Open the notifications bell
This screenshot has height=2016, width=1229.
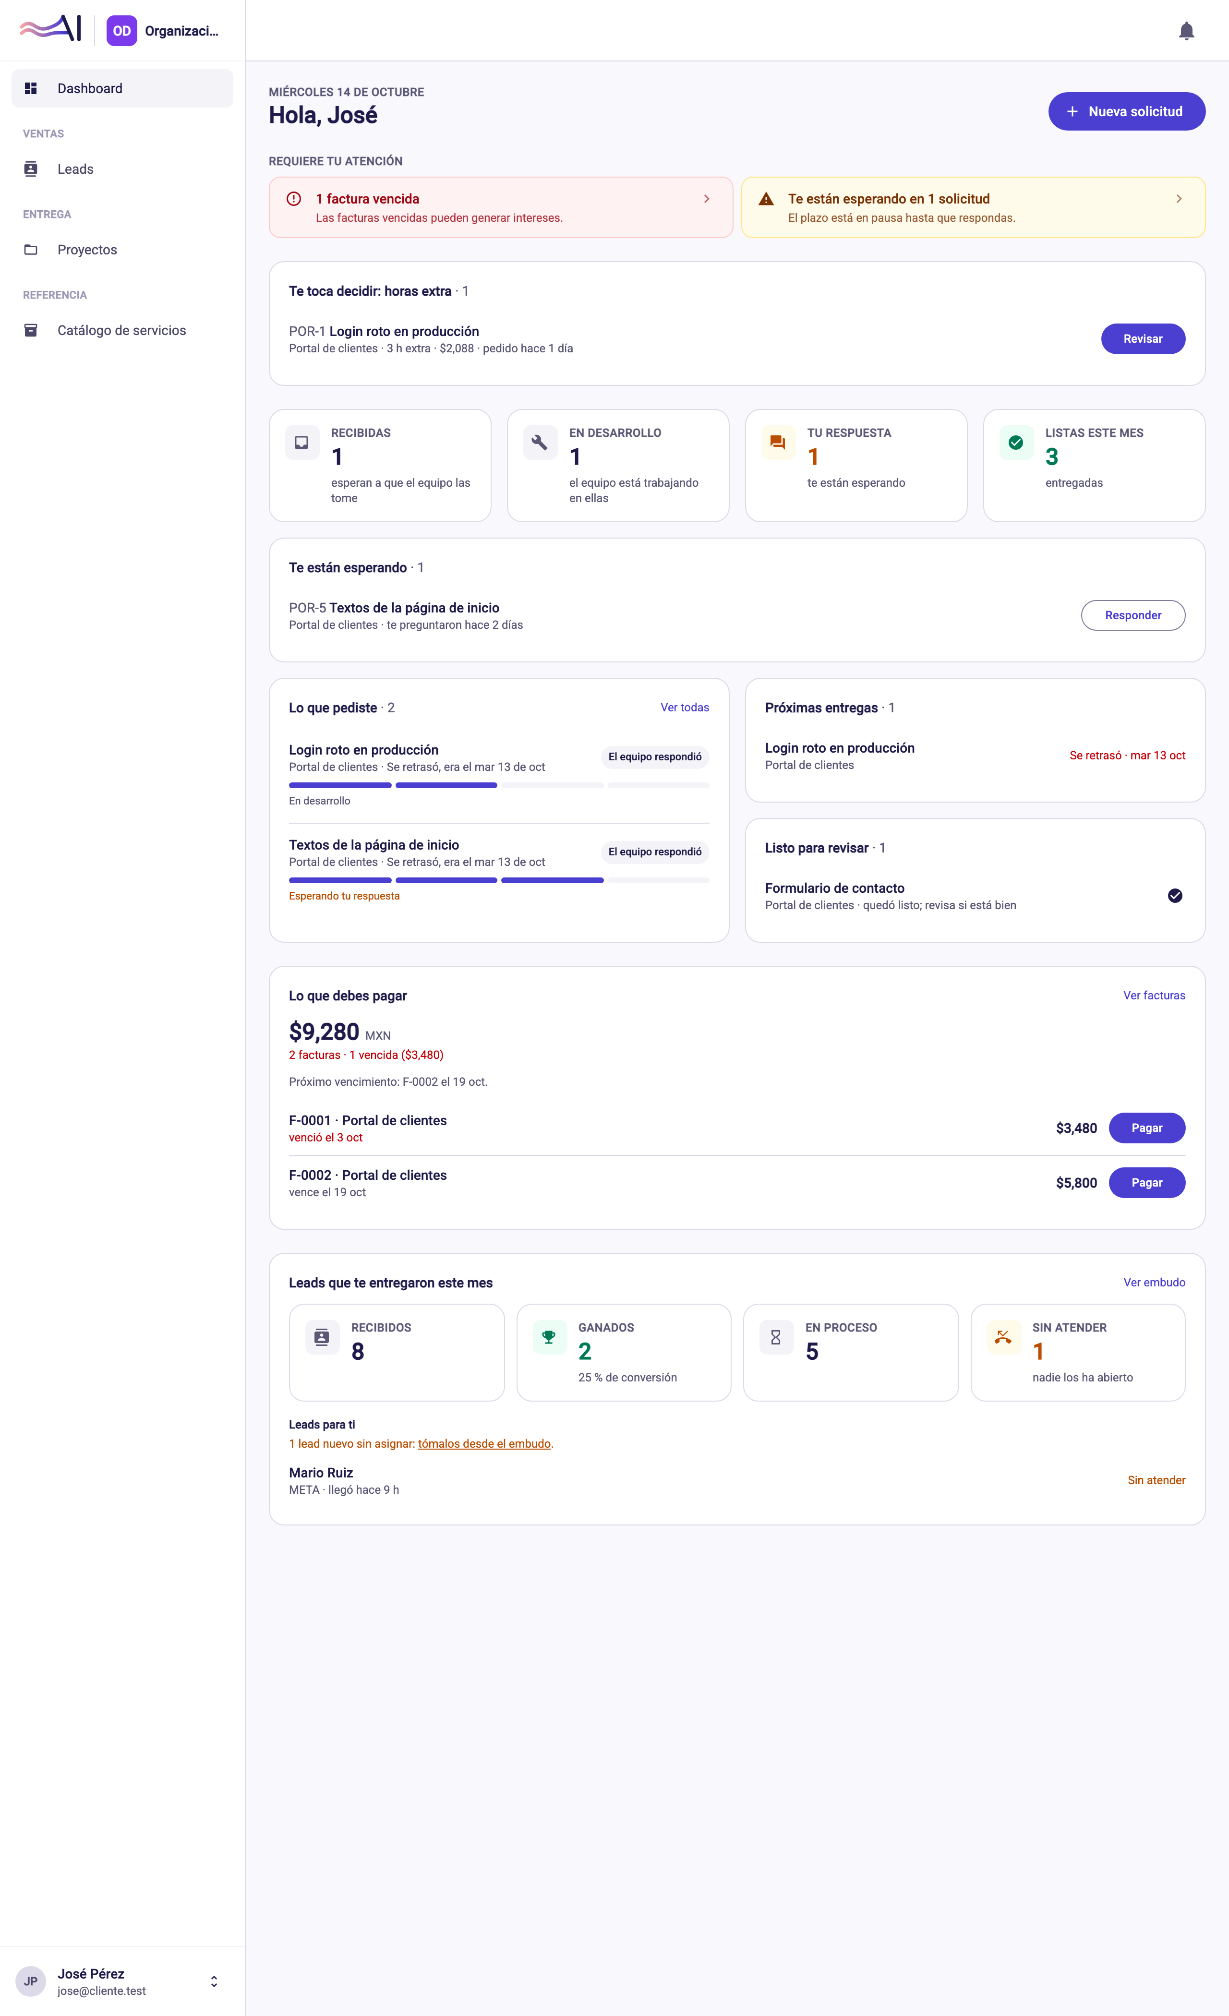tap(1186, 31)
